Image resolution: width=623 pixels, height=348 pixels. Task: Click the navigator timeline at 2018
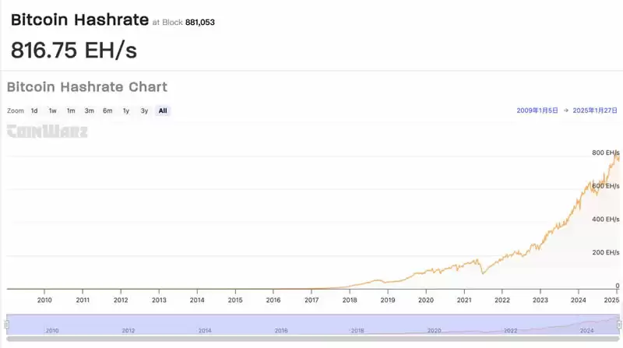(x=357, y=330)
